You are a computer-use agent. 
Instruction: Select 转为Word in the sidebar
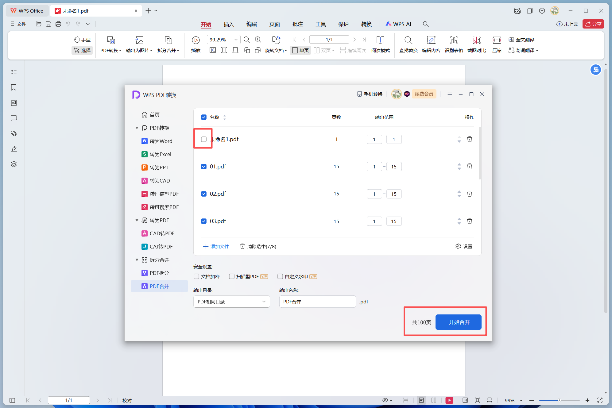click(x=161, y=141)
